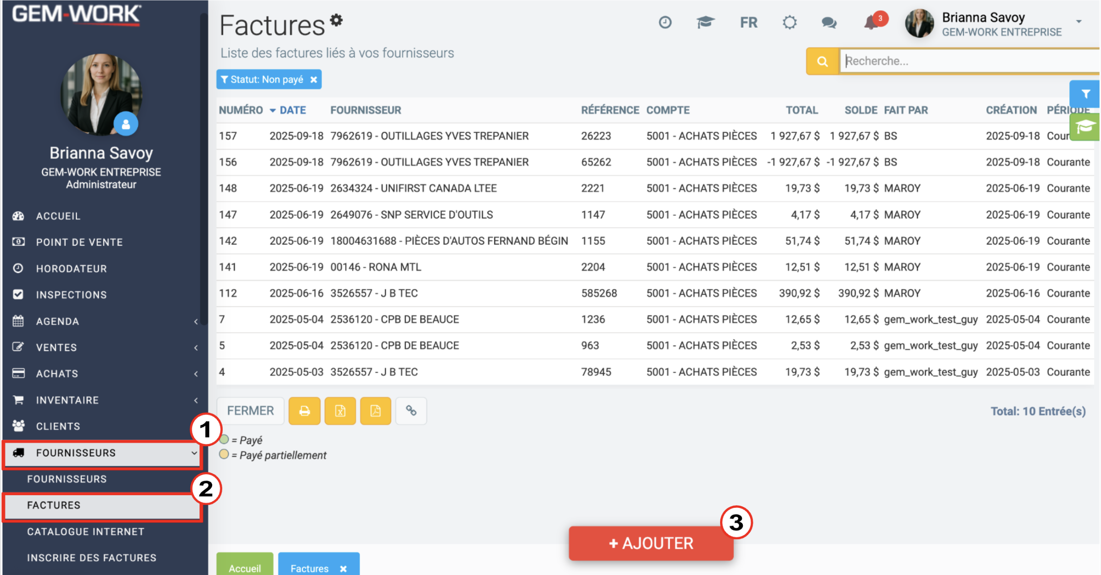Screen dimensions: 1101x575
Task: Open invoice 141 RONA MTL row
Action: [655, 267]
